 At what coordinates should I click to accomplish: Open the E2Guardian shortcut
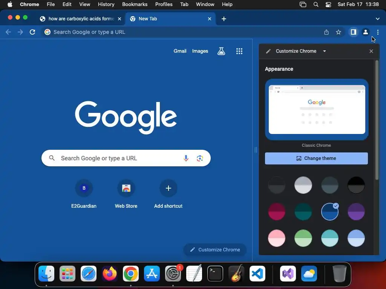click(84, 195)
